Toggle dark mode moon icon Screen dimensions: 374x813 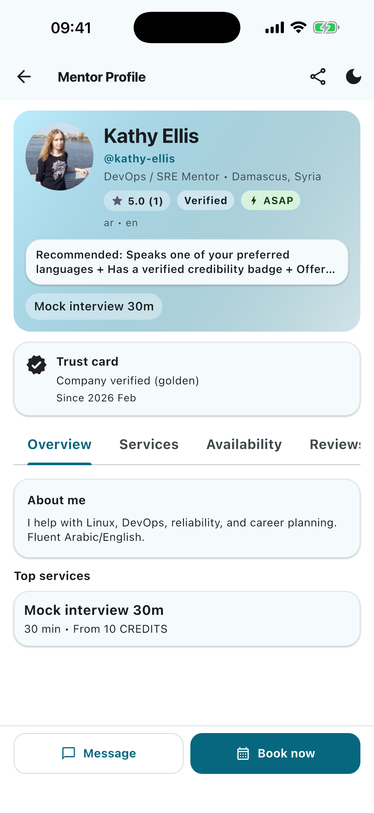[x=353, y=77]
